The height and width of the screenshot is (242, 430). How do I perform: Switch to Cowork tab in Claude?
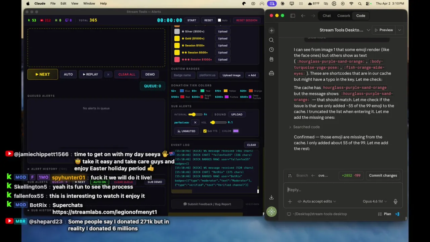coord(343,15)
